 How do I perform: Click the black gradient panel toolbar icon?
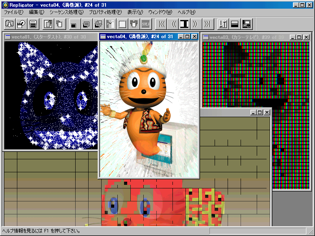pyautogui.click(x=235, y=24)
